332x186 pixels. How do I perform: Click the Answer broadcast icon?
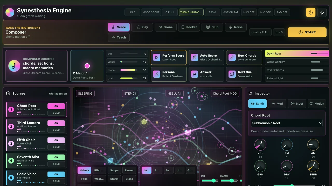(x=195, y=74)
